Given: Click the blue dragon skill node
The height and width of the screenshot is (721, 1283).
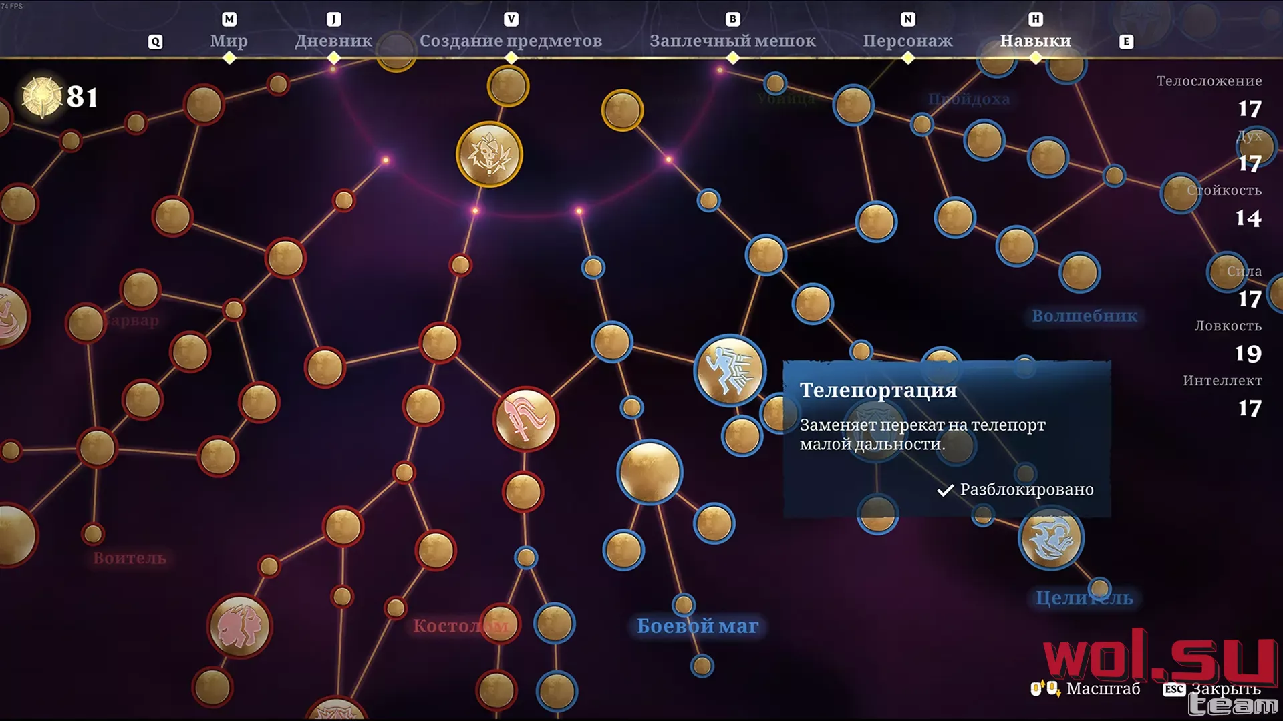Looking at the screenshot, I should 1050,538.
